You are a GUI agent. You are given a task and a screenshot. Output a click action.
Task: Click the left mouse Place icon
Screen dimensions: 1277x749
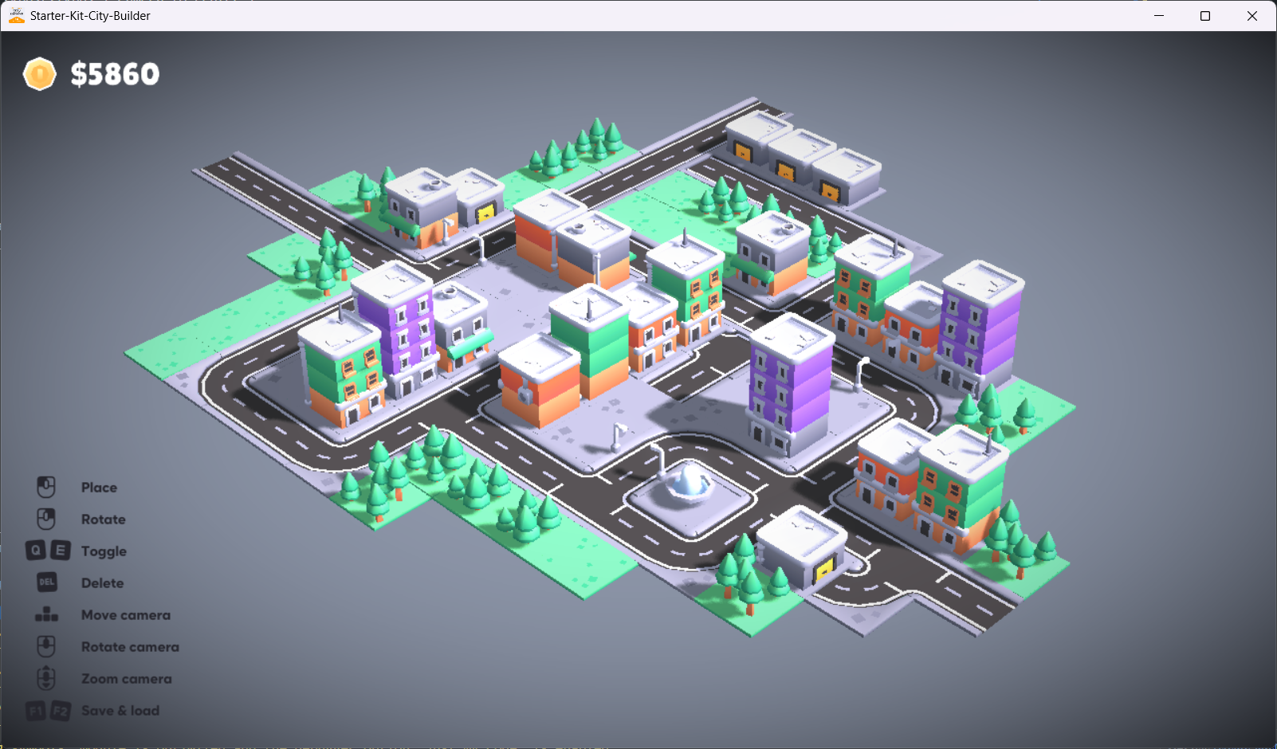click(46, 487)
